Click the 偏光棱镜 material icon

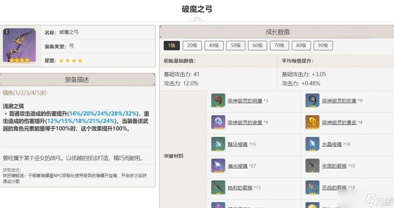pos(218,166)
